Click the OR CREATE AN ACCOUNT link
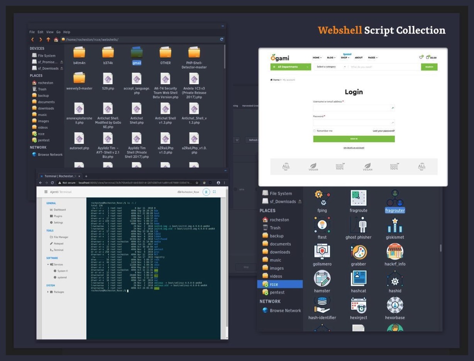The height and width of the screenshot is (361, 474). pos(354,148)
